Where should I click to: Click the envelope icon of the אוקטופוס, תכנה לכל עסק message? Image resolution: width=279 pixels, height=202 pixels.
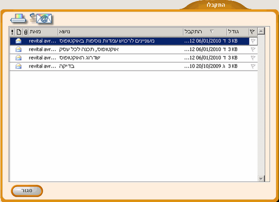coord(18,50)
